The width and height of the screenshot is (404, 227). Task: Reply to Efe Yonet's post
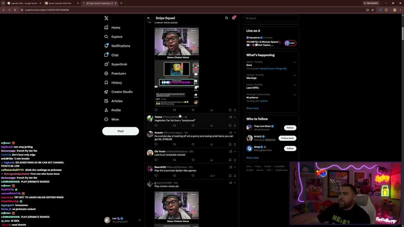(156, 160)
